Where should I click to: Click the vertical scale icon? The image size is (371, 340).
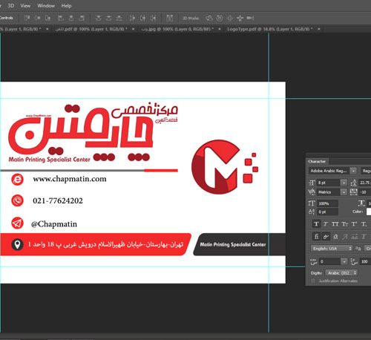[312, 203]
